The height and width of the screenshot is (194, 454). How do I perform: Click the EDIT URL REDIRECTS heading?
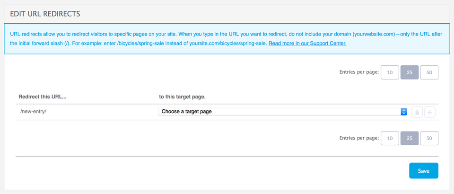tap(45, 14)
